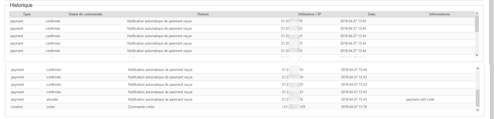This screenshot has width=494, height=119.
Task: Select the 2018-04-27 13:41 date cell
Action: click(354, 100)
